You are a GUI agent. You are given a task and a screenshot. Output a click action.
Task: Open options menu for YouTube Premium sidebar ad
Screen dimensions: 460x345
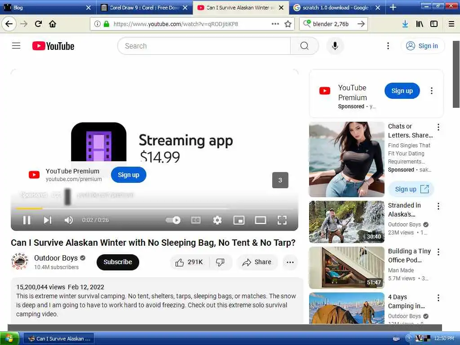click(431, 91)
